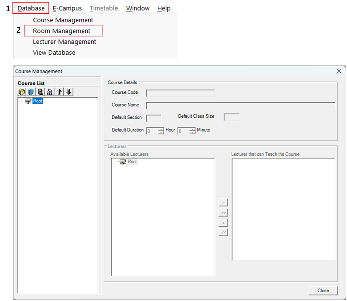
Task: Click the single right arrow add-lecturer button
Action: (x=223, y=202)
